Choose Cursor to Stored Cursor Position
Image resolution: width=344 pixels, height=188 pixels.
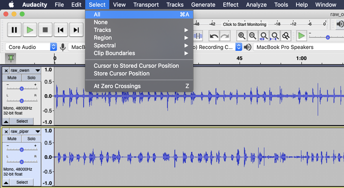coord(139,66)
